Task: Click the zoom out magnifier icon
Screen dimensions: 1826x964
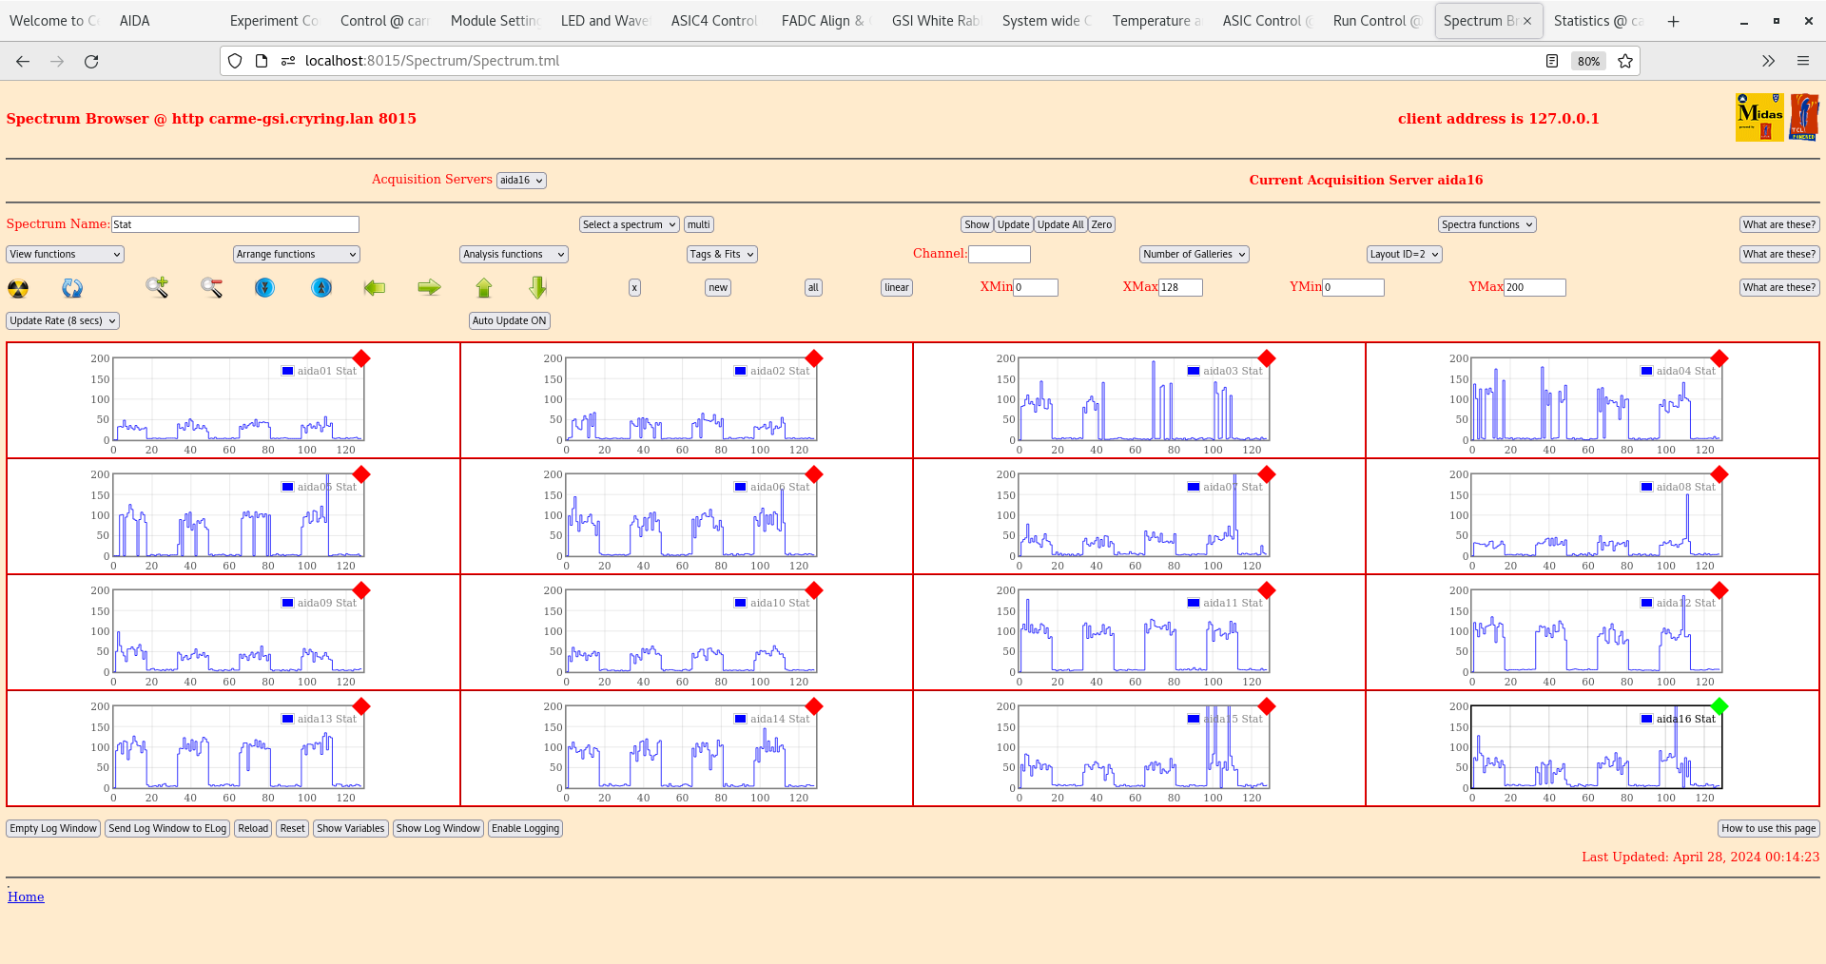Action: click(211, 287)
